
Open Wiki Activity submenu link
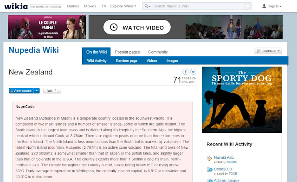pyautogui.click(x=97, y=61)
